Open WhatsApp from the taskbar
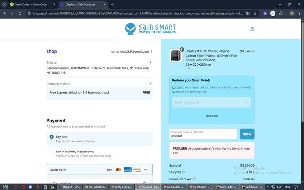Screen dimensions: 304x190 click(95, 187)
